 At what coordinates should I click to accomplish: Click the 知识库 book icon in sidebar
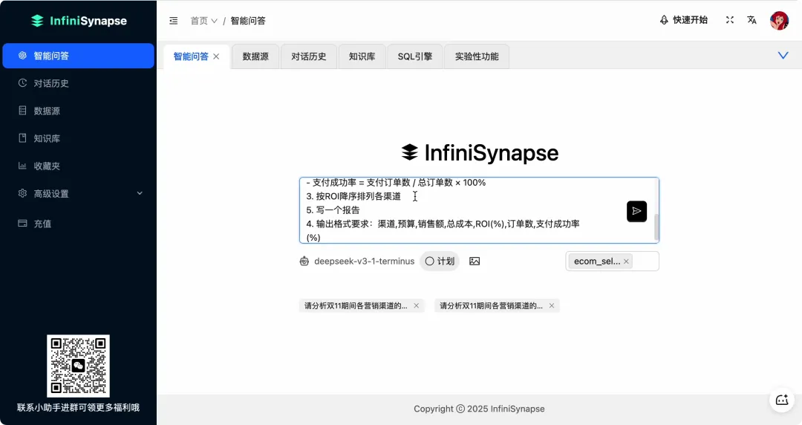coord(22,138)
